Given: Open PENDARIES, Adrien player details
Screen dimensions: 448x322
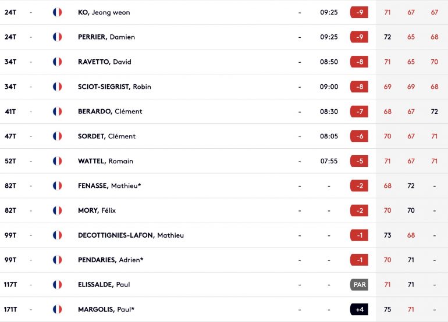Looking at the screenshot, I should 111,260.
